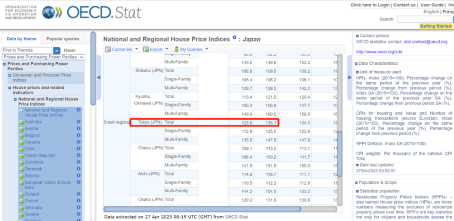Click the theme tree vertical scrollbar
This screenshot has width=454, height=221.
click(x=93, y=68)
